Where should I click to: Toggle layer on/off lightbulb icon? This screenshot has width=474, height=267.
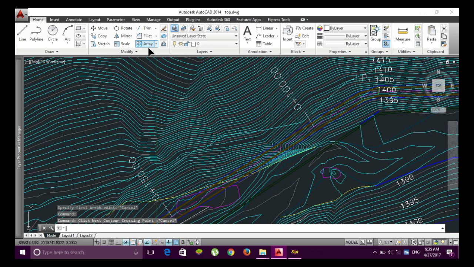click(x=174, y=44)
